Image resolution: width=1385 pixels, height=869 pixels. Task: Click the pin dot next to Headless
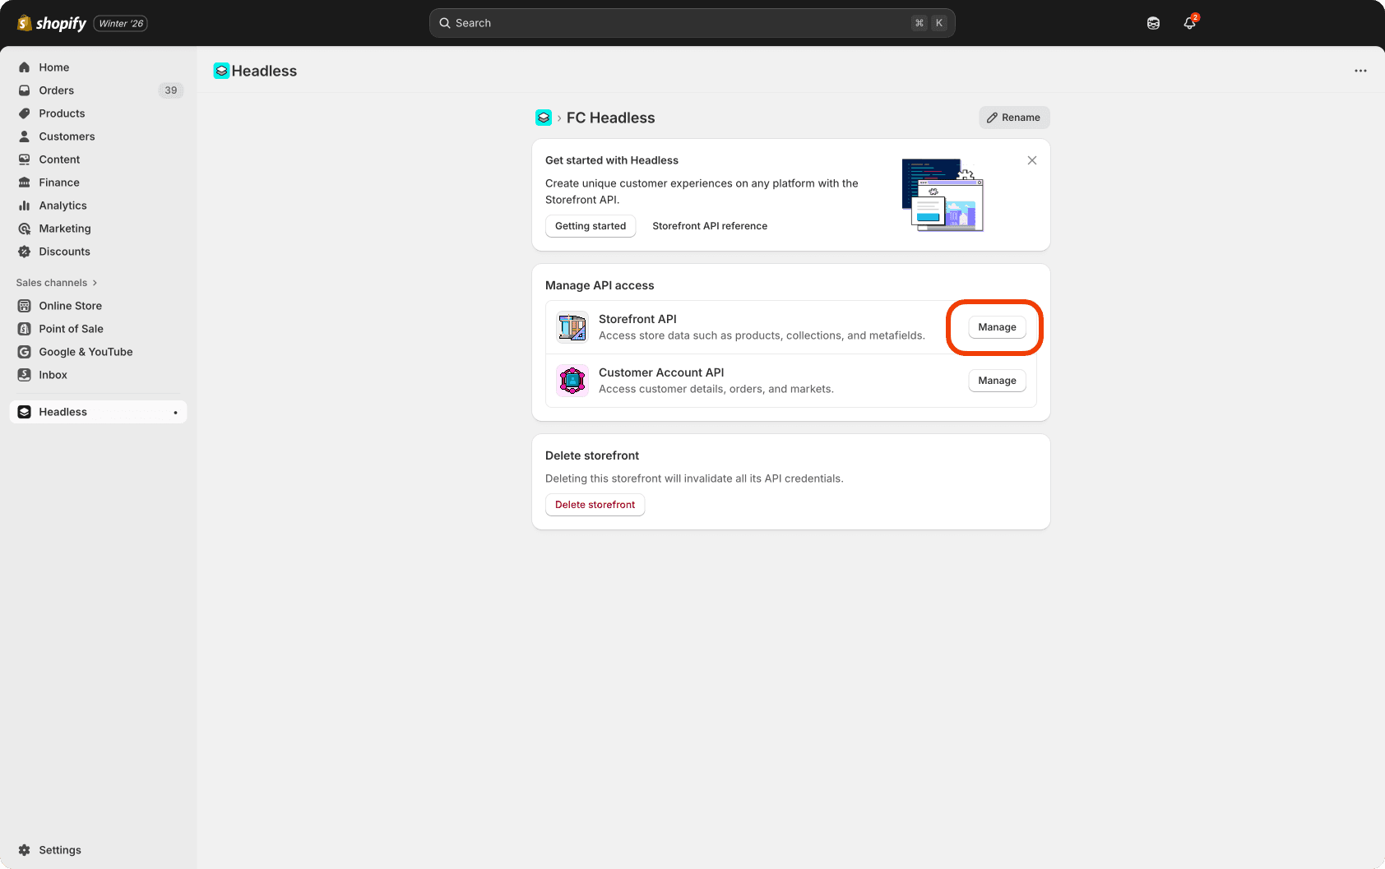(175, 413)
